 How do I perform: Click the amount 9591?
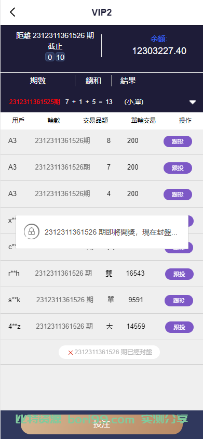136,300
